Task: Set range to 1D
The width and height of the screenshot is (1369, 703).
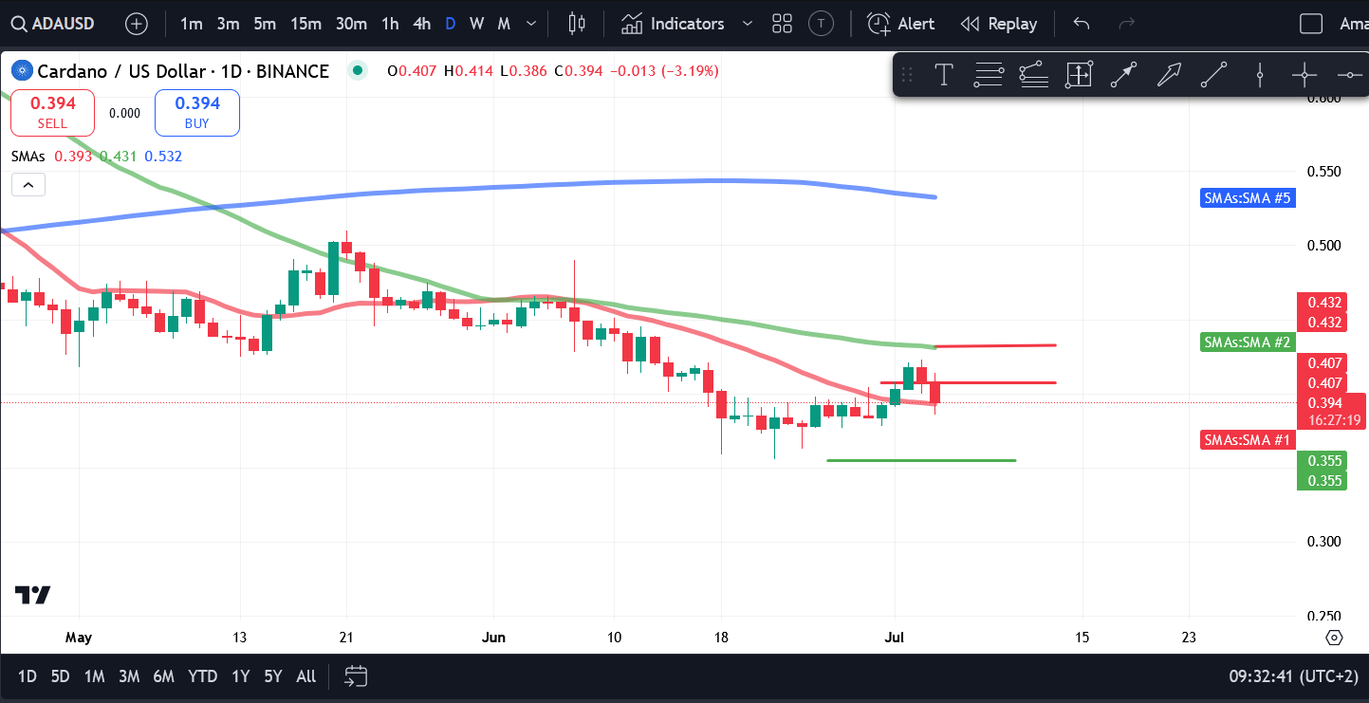Action: pos(28,676)
